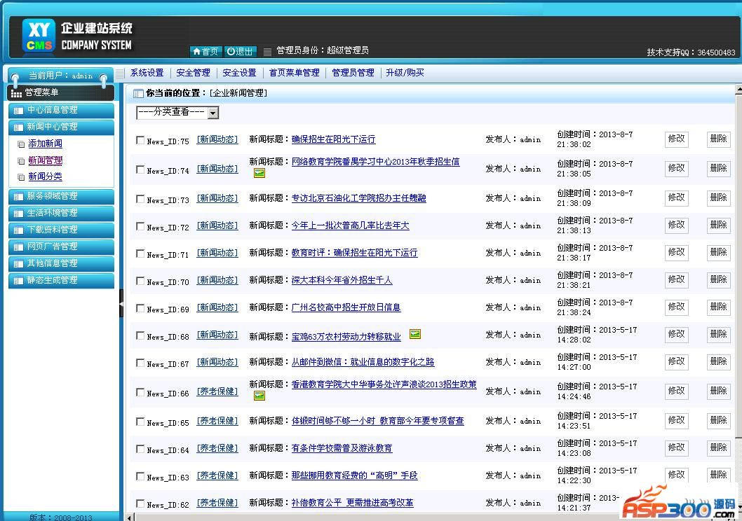Click the text News_ID:69
This screenshot has height=521, width=742.
[x=168, y=310]
